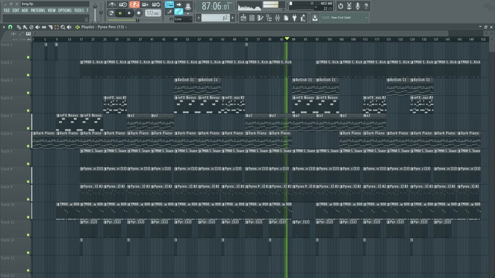Pause playback with the pause button
495x278 pixels.
(120, 13)
